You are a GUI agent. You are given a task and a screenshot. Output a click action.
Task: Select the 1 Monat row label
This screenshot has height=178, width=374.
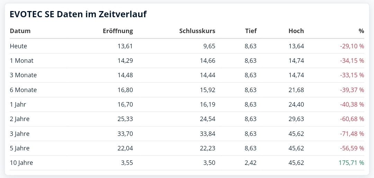pyautogui.click(x=21, y=61)
